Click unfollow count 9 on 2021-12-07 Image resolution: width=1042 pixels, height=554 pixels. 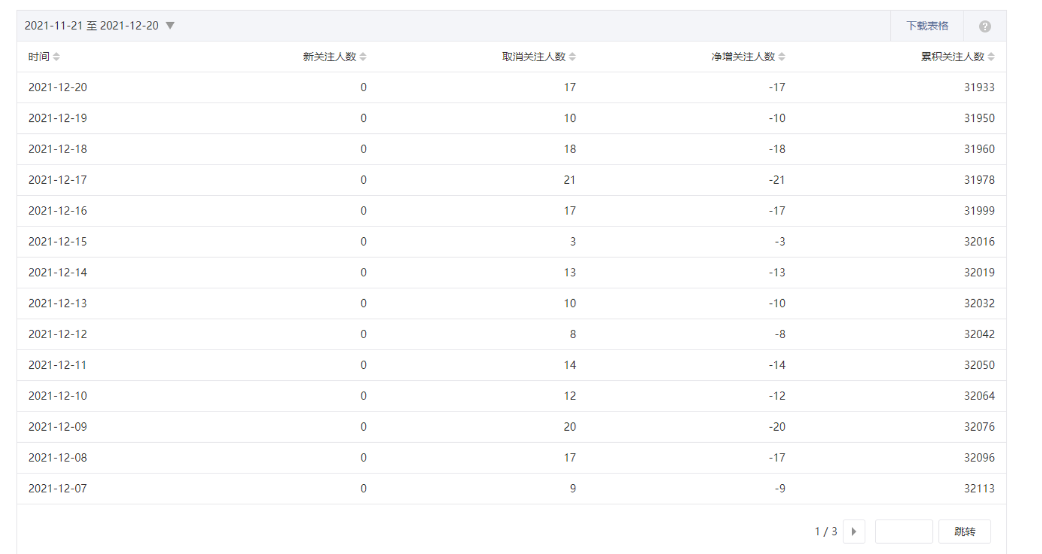tap(572, 489)
